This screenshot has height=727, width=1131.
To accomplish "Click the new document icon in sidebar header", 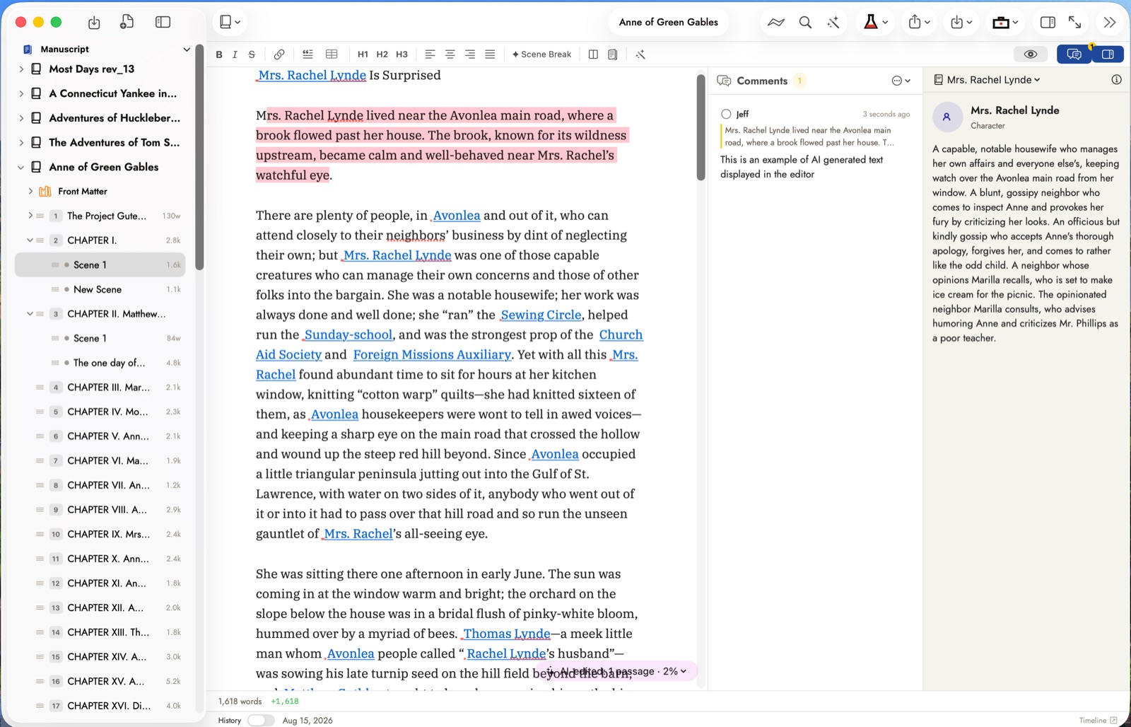I will [127, 23].
